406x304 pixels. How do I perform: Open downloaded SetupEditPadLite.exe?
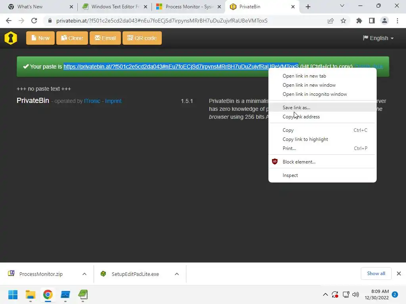coord(135,274)
